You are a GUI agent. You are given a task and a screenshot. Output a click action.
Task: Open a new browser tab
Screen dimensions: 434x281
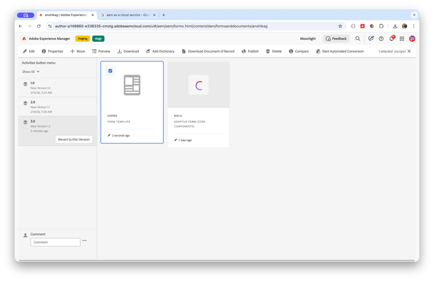(x=164, y=15)
